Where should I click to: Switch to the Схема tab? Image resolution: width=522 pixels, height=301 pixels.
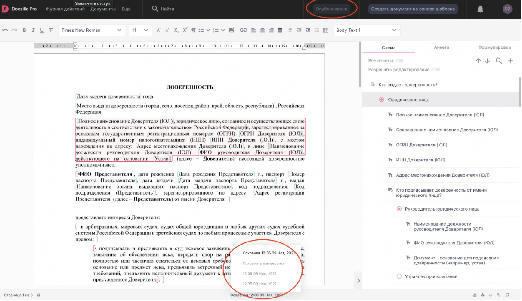point(389,47)
